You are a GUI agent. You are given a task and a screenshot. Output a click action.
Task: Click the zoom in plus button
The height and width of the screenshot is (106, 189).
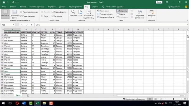click(182, 99)
